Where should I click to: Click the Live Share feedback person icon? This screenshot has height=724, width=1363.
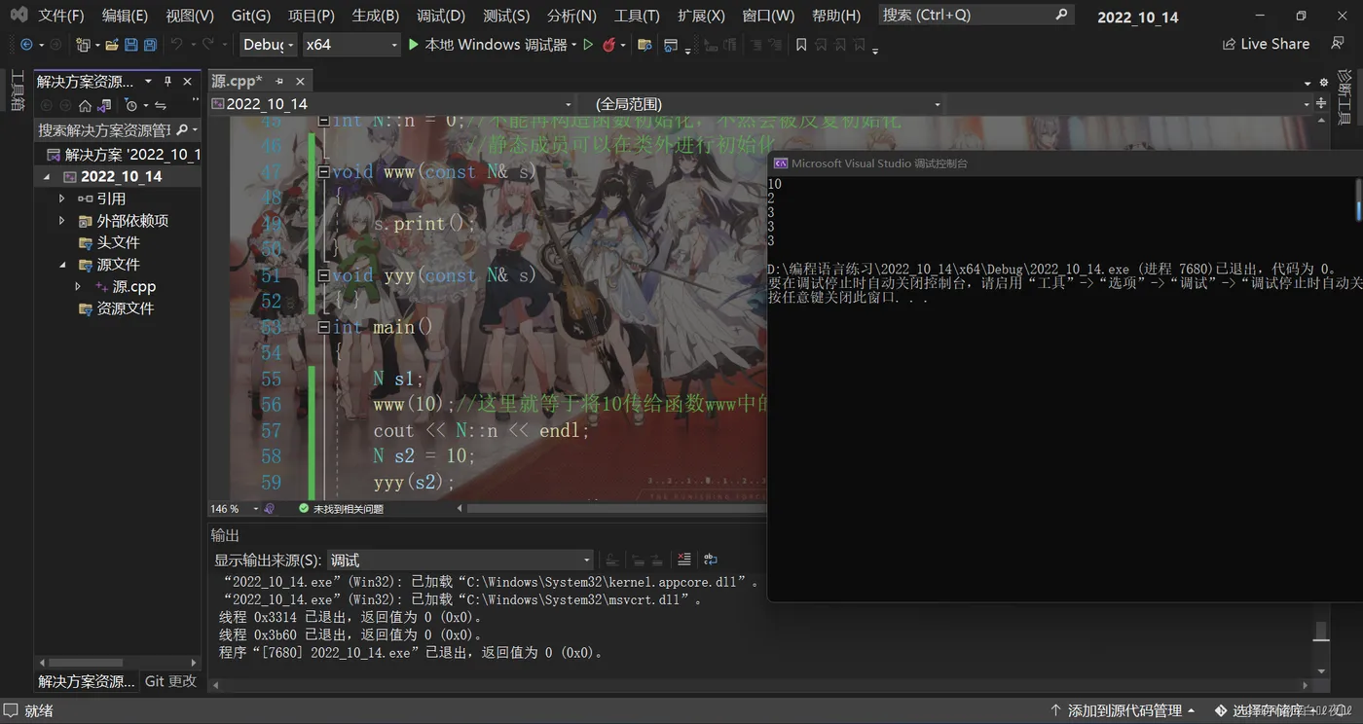[x=1338, y=44]
